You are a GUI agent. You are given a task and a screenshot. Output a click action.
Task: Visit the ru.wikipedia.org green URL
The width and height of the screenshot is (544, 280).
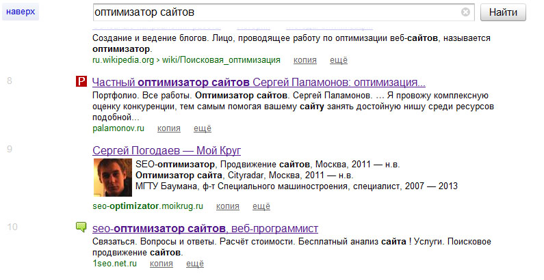pos(186,60)
